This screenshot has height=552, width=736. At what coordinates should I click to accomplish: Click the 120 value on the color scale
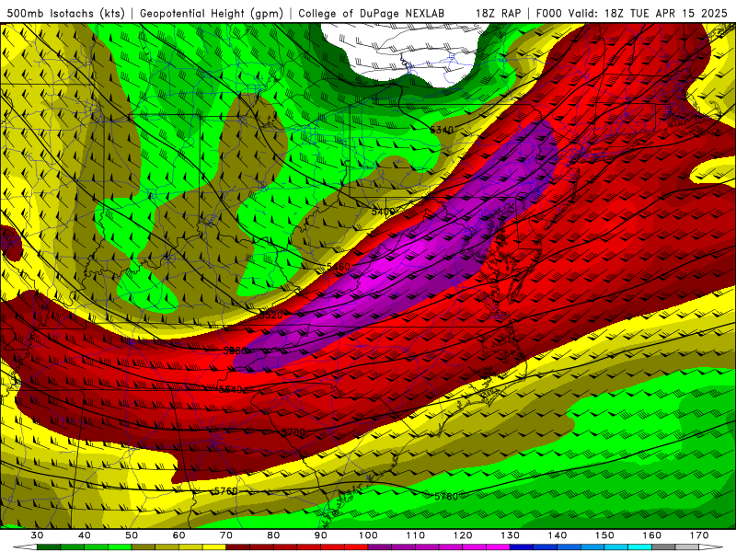click(x=463, y=535)
